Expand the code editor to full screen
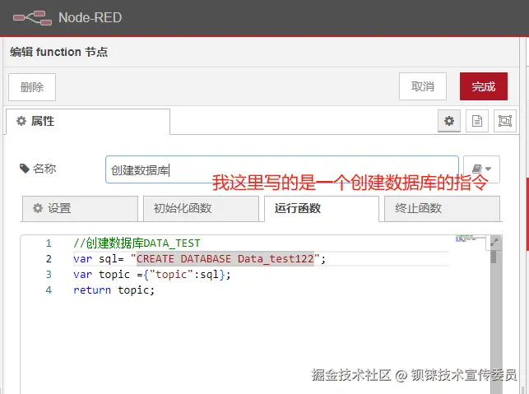The height and width of the screenshot is (394, 529). [494, 242]
